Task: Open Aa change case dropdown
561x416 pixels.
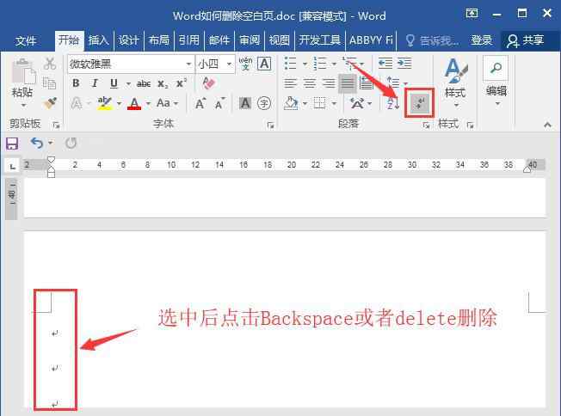Action: click(x=167, y=104)
